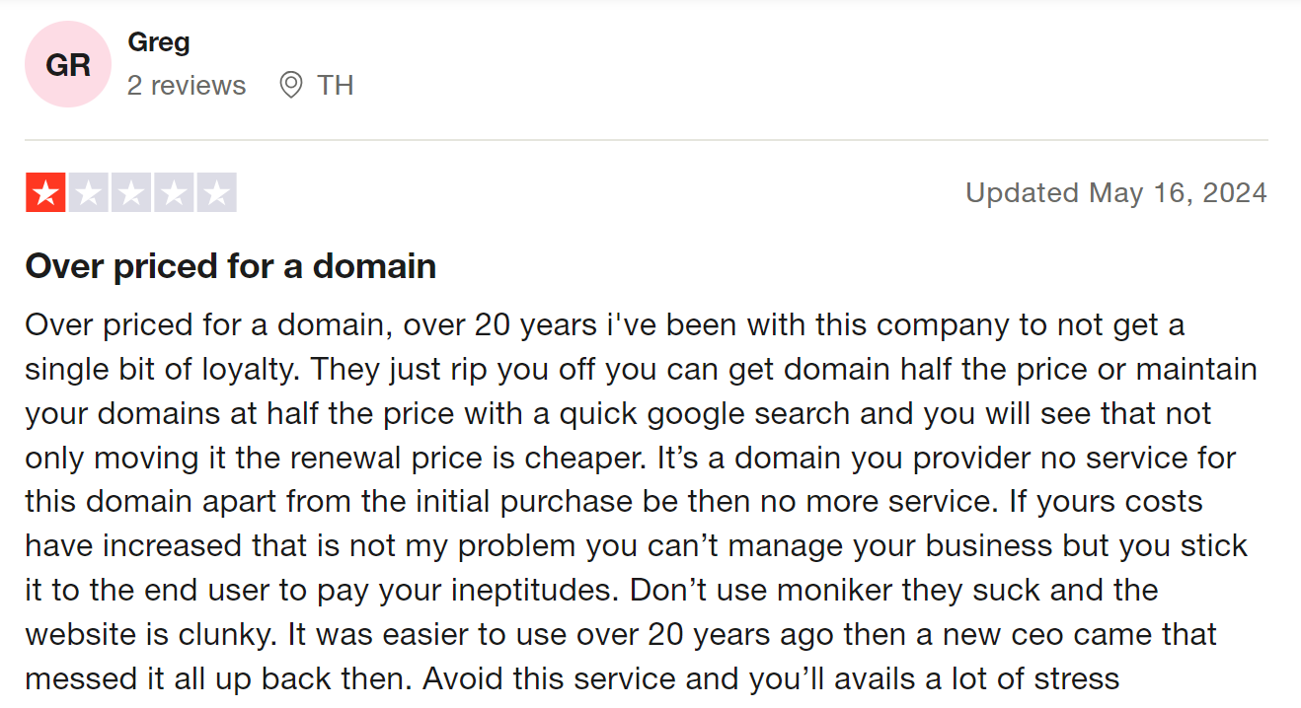Click the word "ineptitudes" in the review
The width and height of the screenshot is (1301, 708).
[x=529, y=591]
